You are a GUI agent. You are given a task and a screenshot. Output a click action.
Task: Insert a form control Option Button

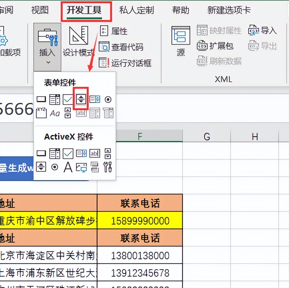click(x=108, y=100)
